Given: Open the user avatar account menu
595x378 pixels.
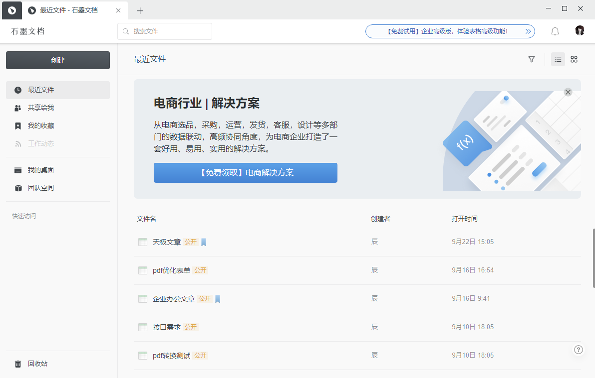Looking at the screenshot, I should [x=580, y=30].
